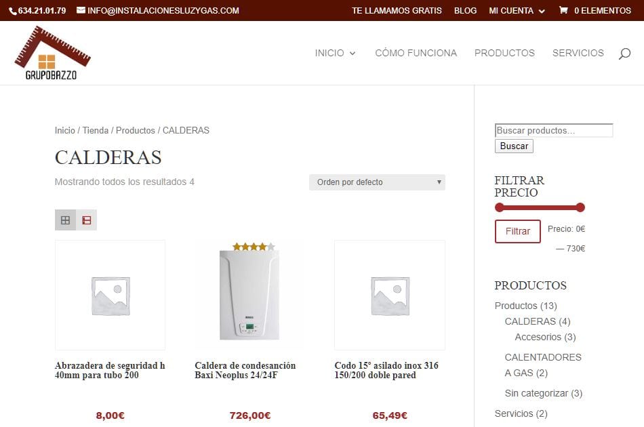Click the phone number icon
This screenshot has height=427, width=644.
pos(13,11)
